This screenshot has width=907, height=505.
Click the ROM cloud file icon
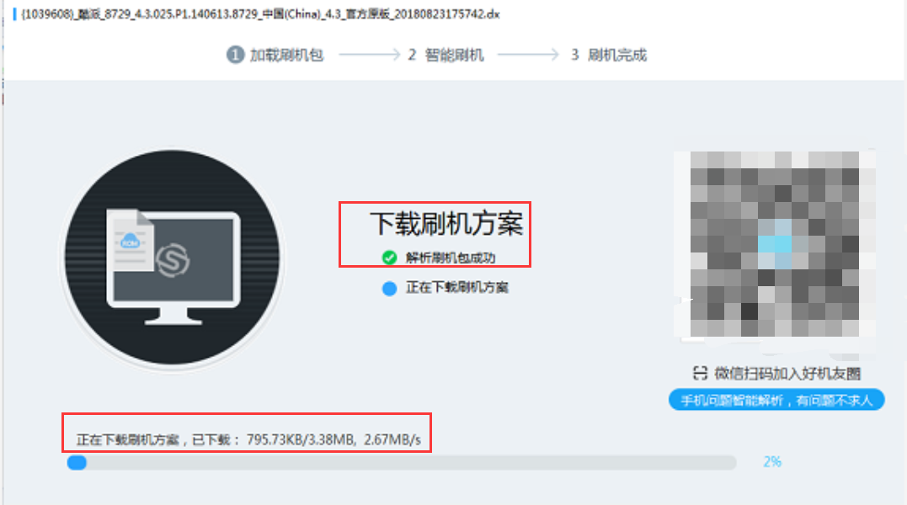tap(131, 241)
